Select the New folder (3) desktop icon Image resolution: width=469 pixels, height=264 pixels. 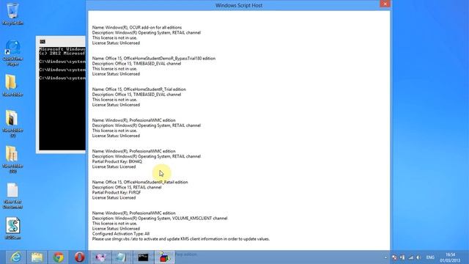coord(12,159)
